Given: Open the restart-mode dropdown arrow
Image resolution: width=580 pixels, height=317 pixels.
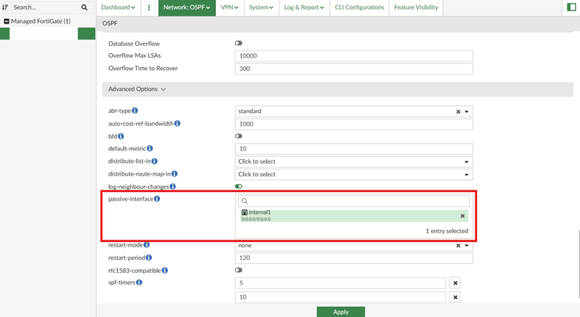Looking at the screenshot, I should [x=467, y=245].
